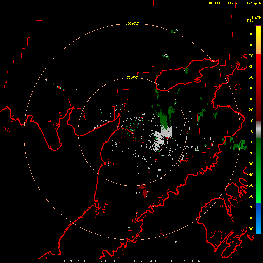
Task: Click the -70 value on the velocity scale
Action: click(x=250, y=207)
